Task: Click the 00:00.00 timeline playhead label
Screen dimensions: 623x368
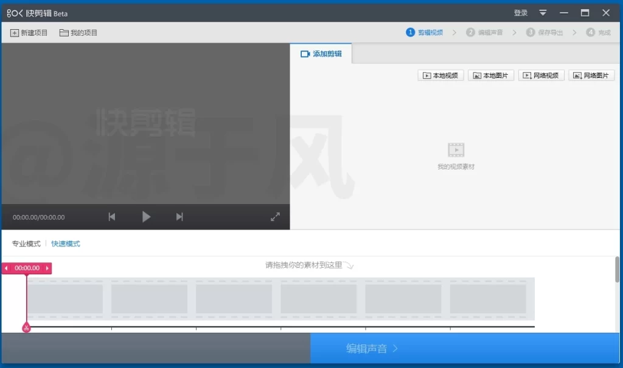Action: pyautogui.click(x=27, y=268)
